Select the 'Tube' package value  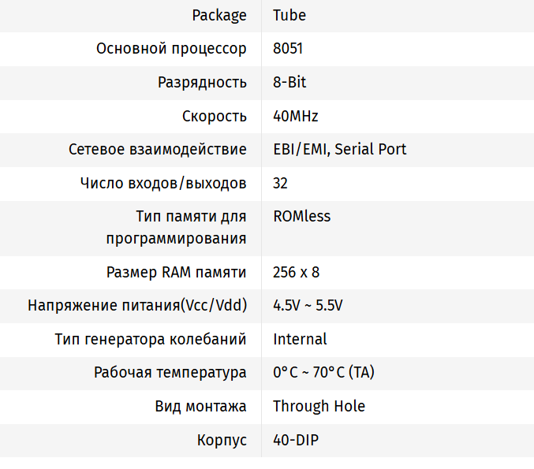pyautogui.click(x=289, y=15)
